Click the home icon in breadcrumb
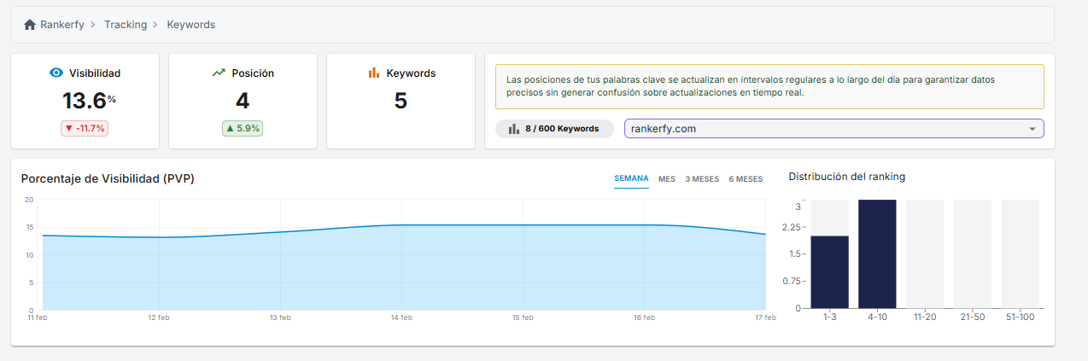The image size is (1088, 361). 30,25
